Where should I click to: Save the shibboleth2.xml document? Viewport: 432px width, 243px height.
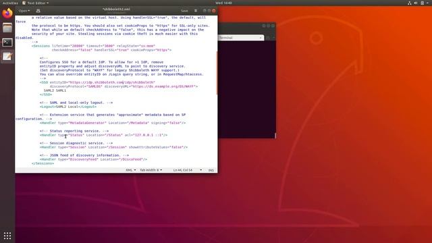tap(184, 11)
